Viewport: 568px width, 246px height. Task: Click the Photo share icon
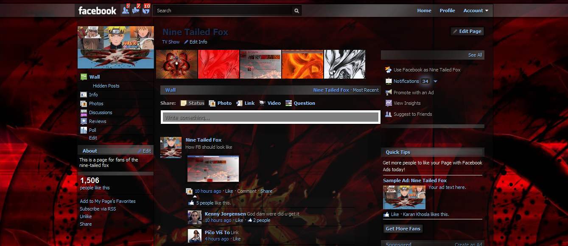[212, 103]
